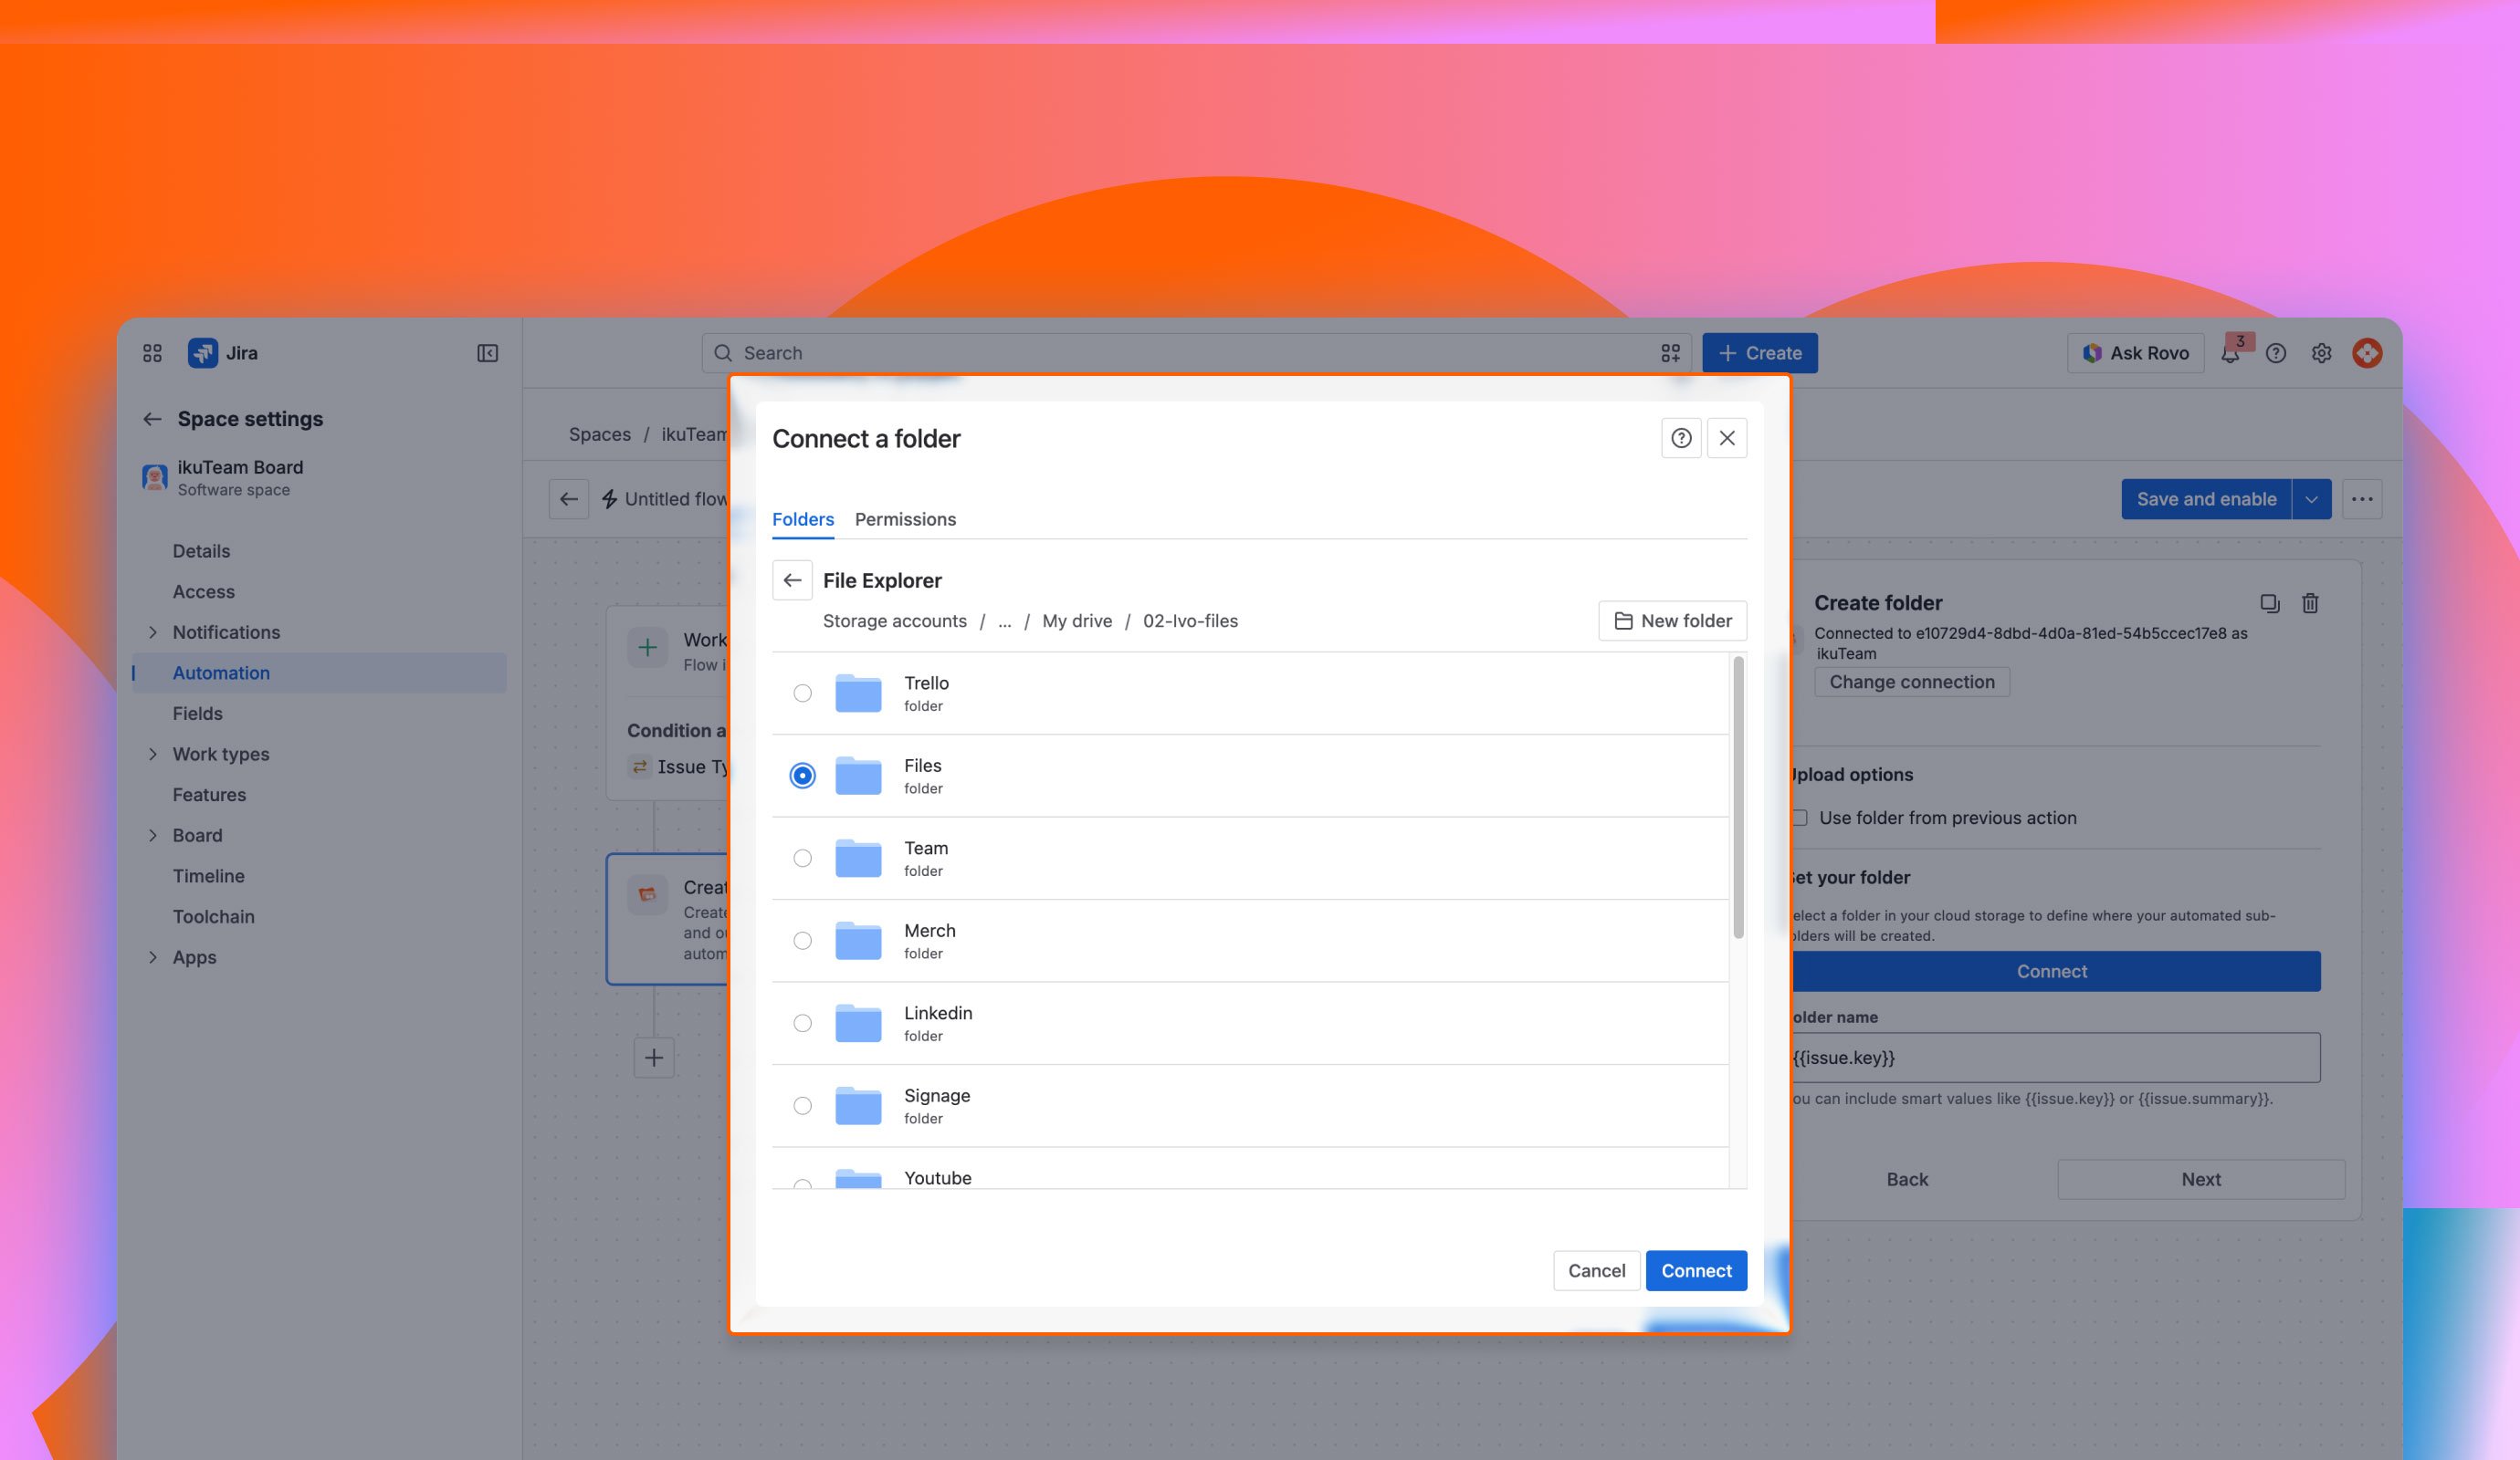Click back arrow next to Untitled flow
2520x1460 pixels.
569,498
